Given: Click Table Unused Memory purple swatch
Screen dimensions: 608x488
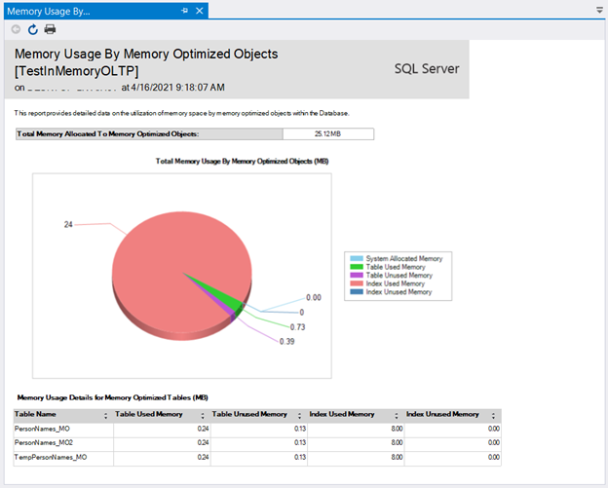Looking at the screenshot, I should point(357,276).
